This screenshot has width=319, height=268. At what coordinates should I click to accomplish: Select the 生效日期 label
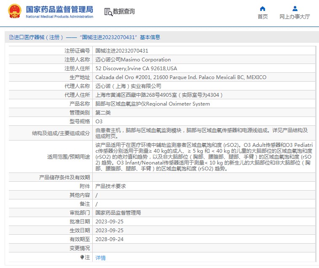pos(80,231)
